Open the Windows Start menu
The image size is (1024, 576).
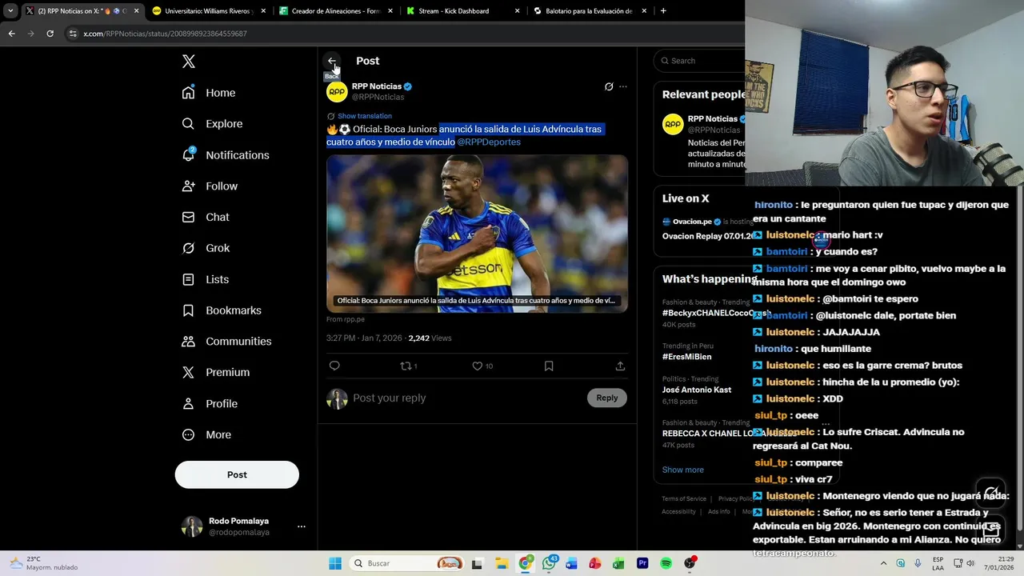tap(335, 563)
